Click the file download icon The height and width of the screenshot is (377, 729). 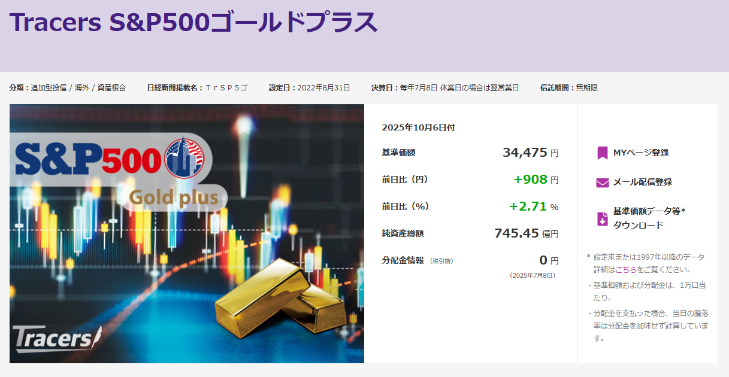[x=602, y=218]
